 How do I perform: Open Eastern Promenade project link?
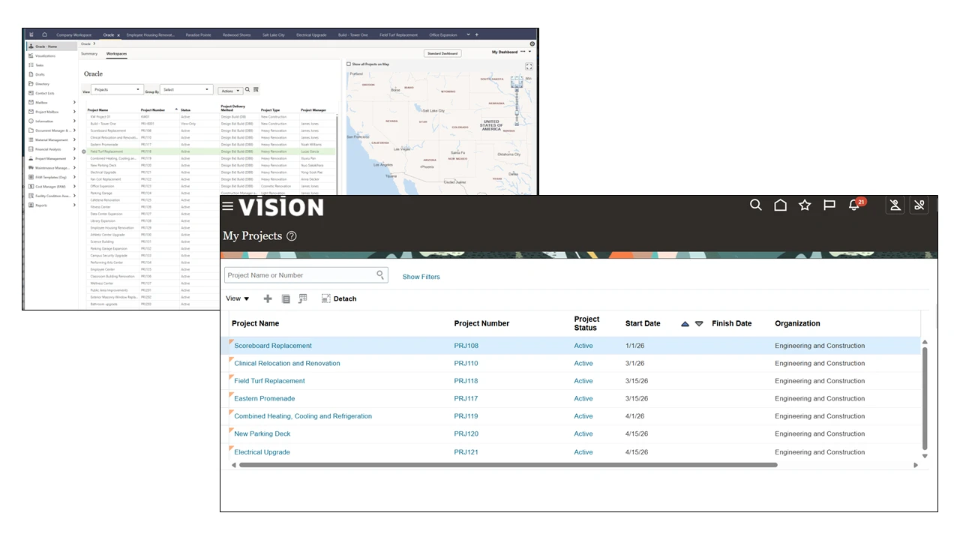click(264, 399)
